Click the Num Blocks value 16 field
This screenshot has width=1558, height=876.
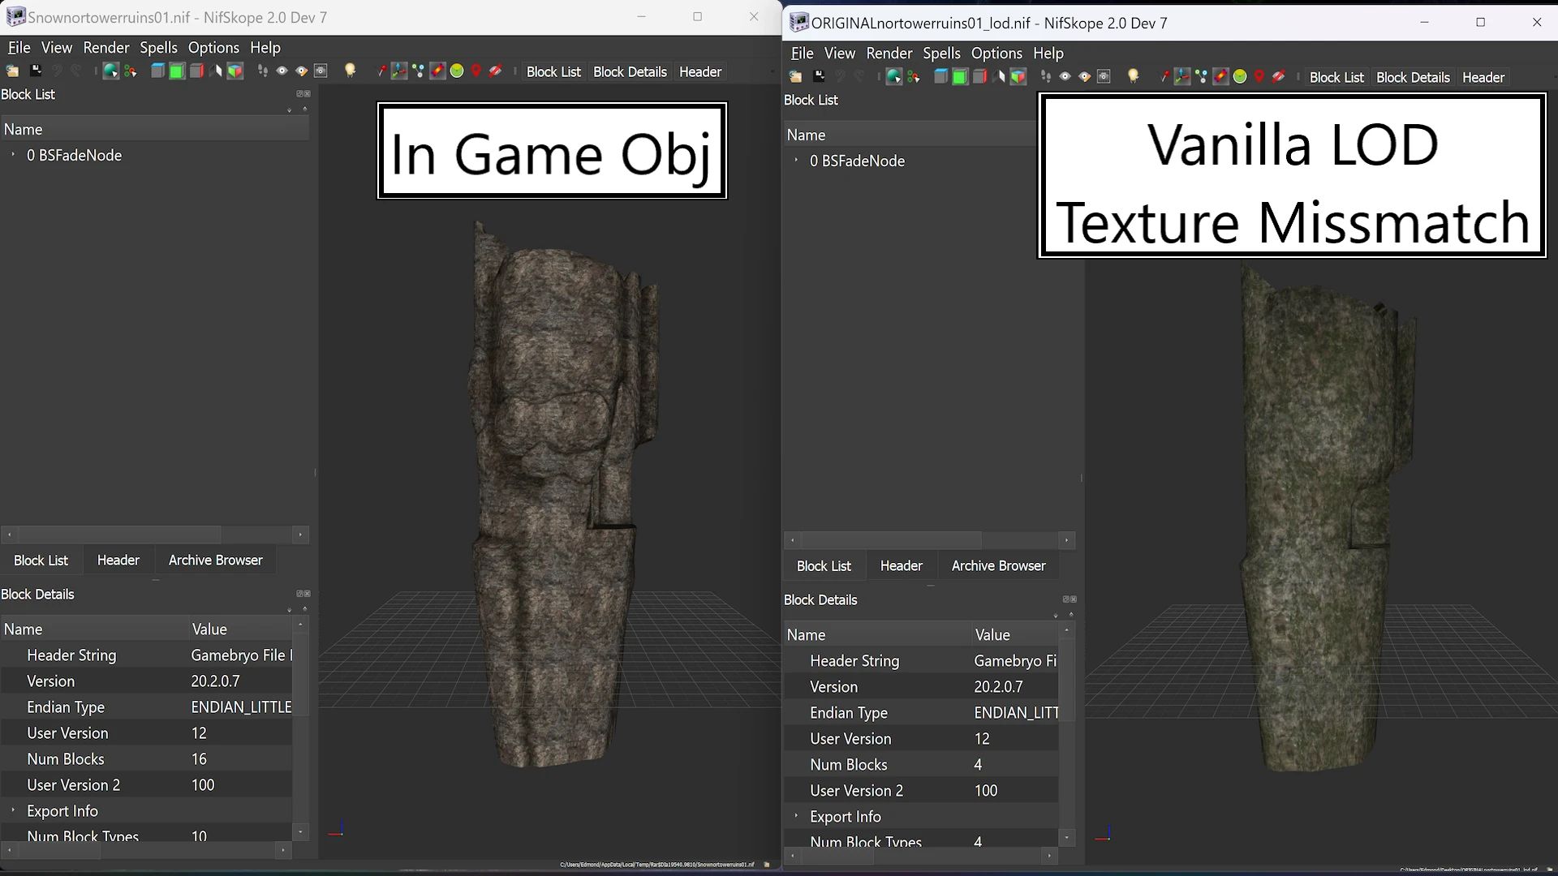pos(240,758)
